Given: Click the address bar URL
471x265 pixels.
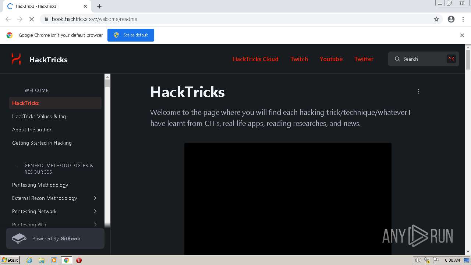Looking at the screenshot, I should click(x=95, y=19).
